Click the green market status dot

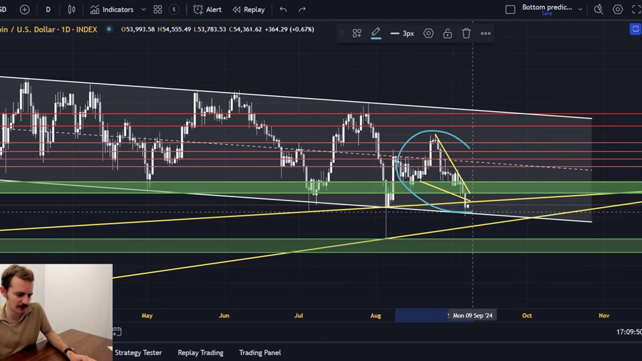coord(109,29)
